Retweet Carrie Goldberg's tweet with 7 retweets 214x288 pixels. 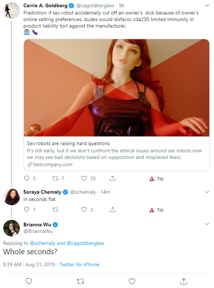[55, 178]
